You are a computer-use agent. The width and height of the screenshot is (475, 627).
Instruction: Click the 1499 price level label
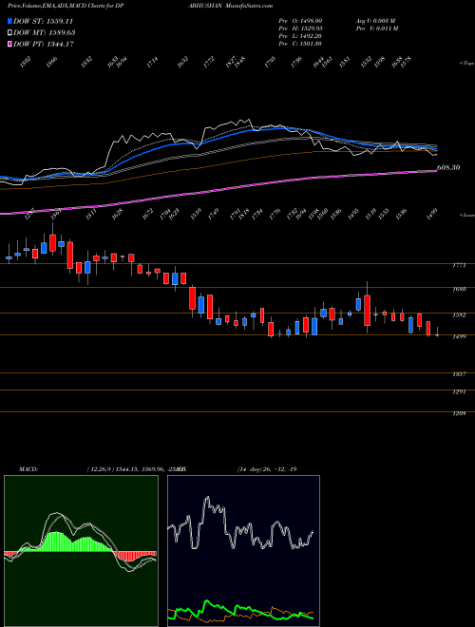(x=458, y=336)
